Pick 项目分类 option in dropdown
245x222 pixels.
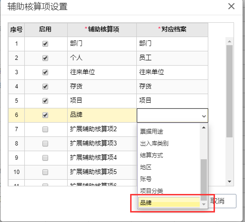(x=169, y=191)
